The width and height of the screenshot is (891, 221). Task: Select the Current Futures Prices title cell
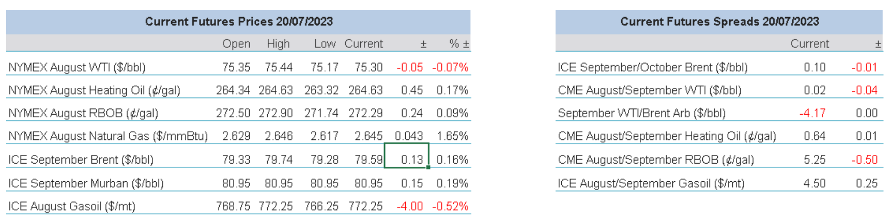pyautogui.click(x=238, y=22)
